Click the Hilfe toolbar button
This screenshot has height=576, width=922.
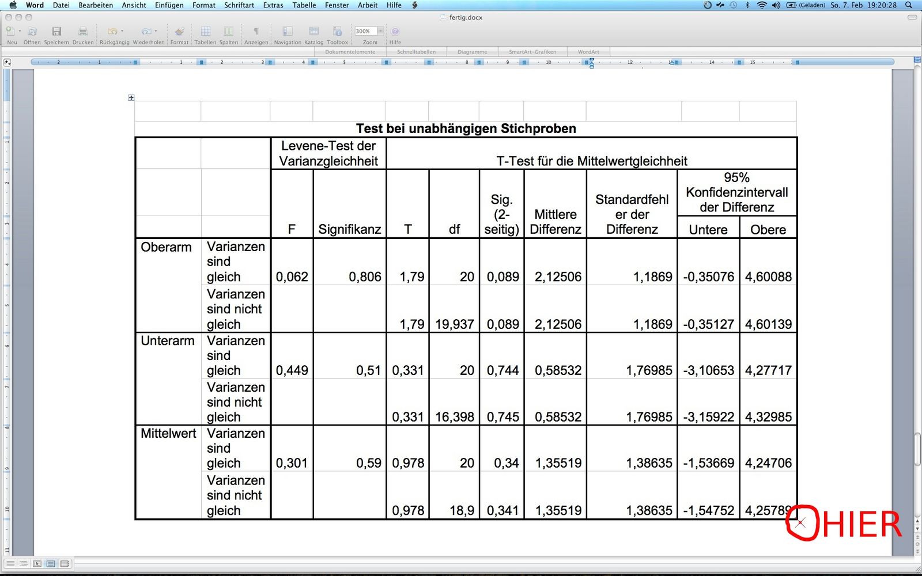pos(395,32)
